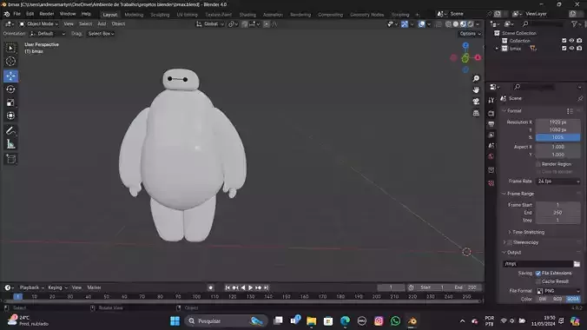Open the File Format PNG dropdown
Screen dimensions: 587x330
pos(558,291)
